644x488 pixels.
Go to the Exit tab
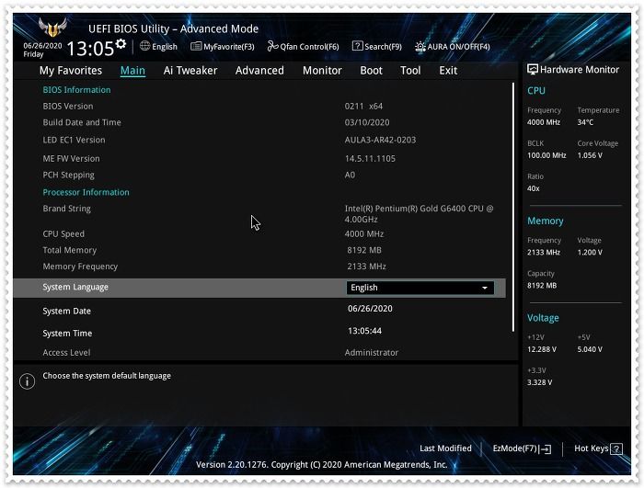(x=448, y=71)
